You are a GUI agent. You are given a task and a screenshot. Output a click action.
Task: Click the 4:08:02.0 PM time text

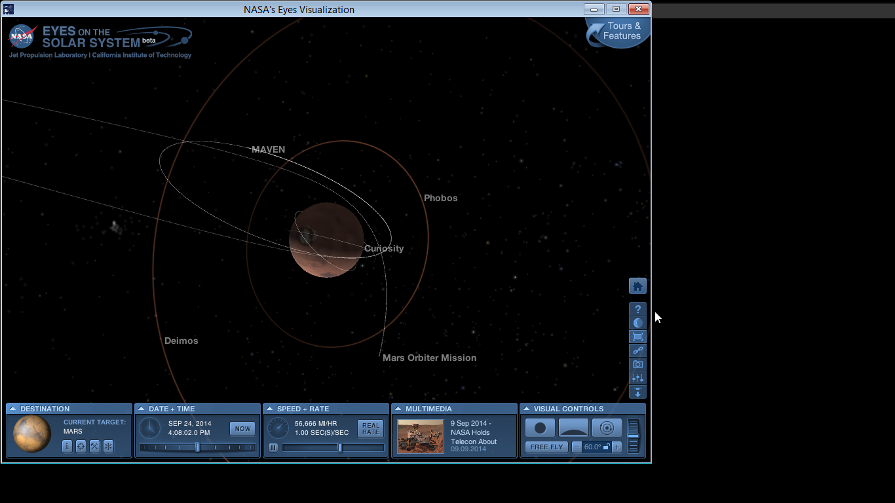[189, 433]
